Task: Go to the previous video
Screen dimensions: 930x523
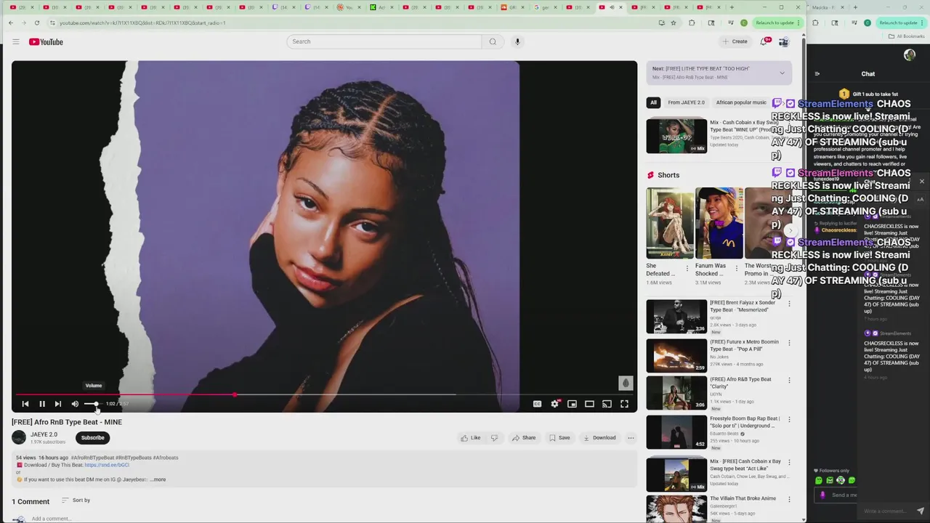Action: [25, 404]
